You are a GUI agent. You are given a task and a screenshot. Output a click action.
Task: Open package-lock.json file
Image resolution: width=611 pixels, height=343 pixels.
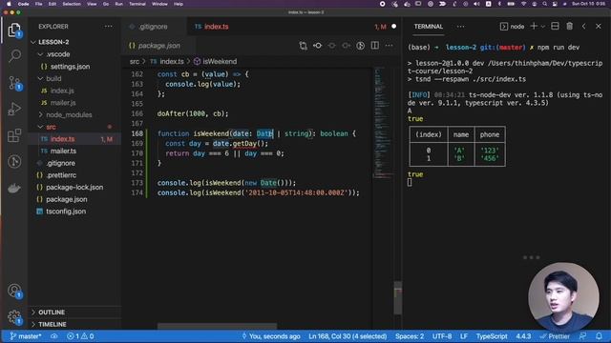click(74, 187)
